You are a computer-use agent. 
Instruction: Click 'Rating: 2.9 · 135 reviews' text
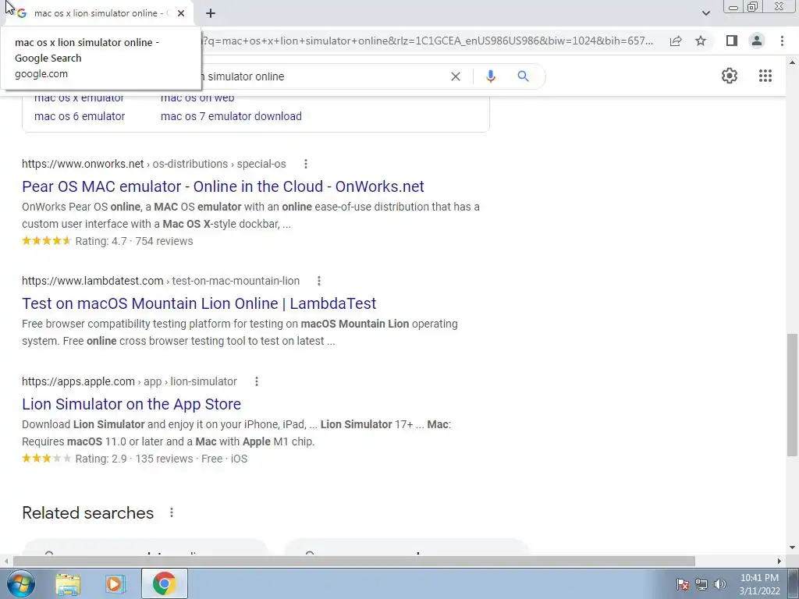click(134, 459)
